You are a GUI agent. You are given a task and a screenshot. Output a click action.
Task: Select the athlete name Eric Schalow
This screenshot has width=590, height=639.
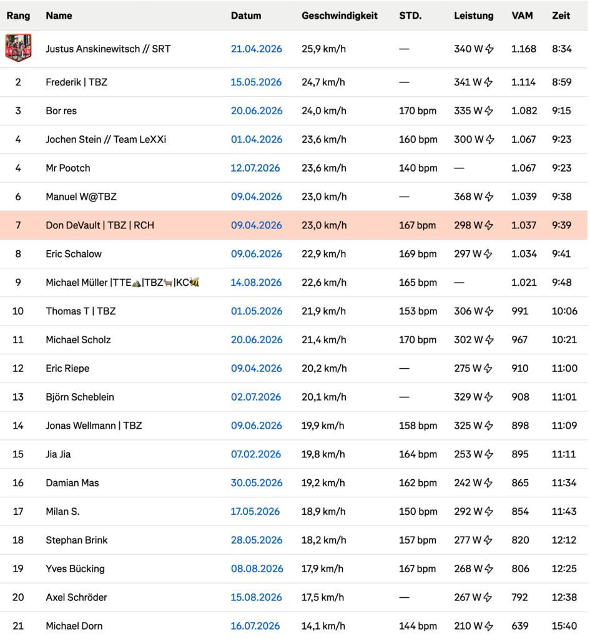(74, 254)
